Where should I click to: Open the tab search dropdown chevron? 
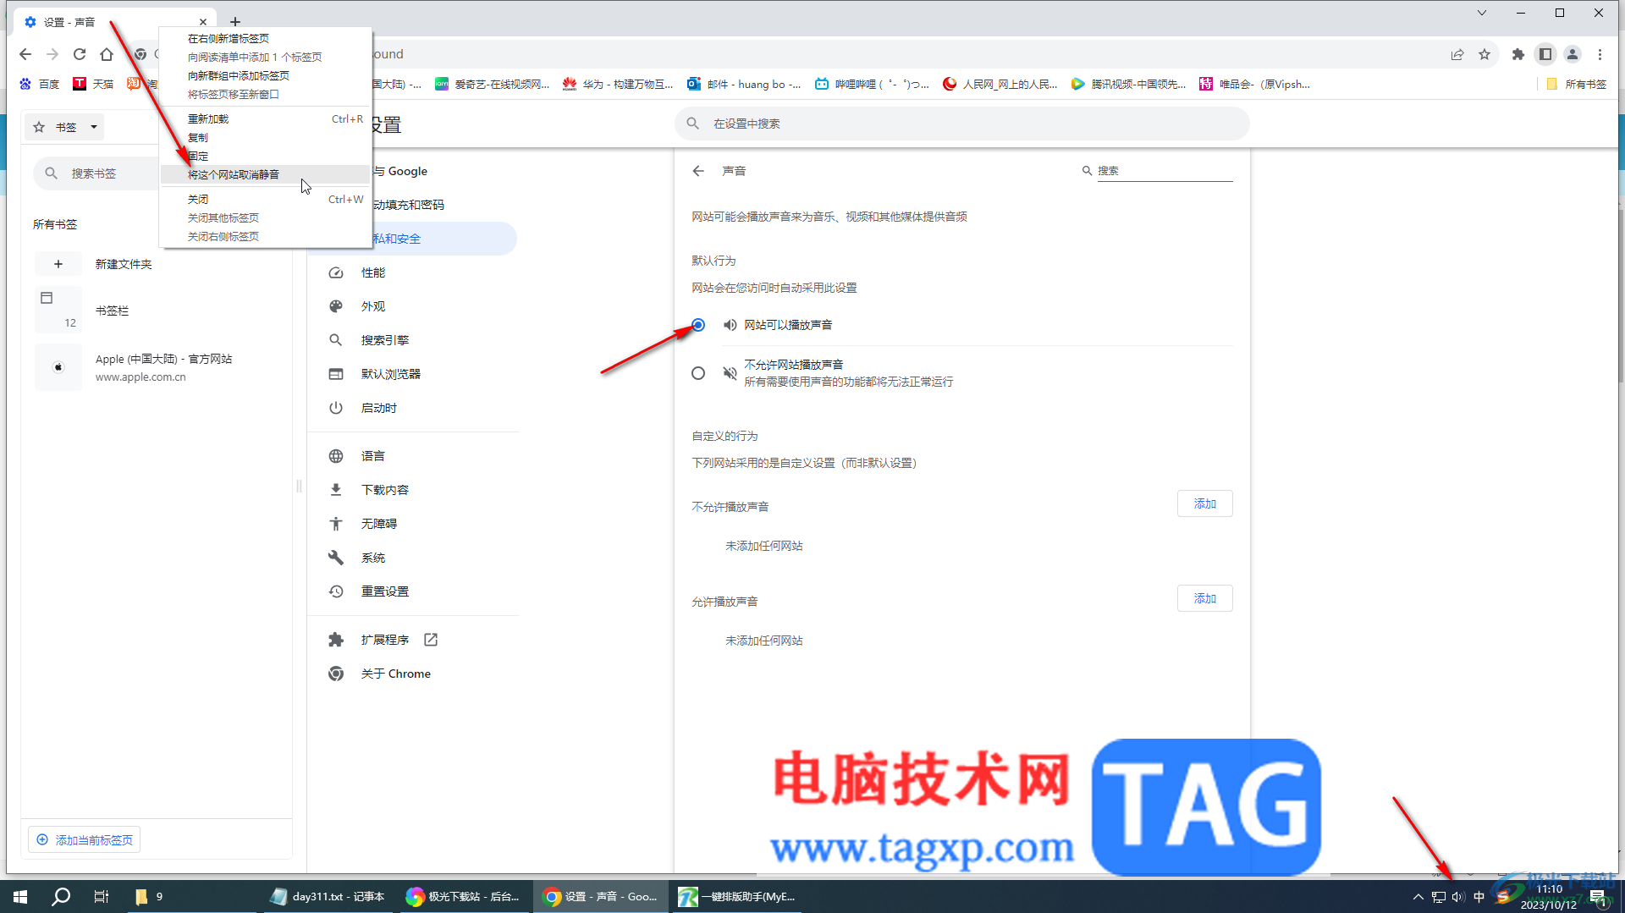click(x=1482, y=13)
